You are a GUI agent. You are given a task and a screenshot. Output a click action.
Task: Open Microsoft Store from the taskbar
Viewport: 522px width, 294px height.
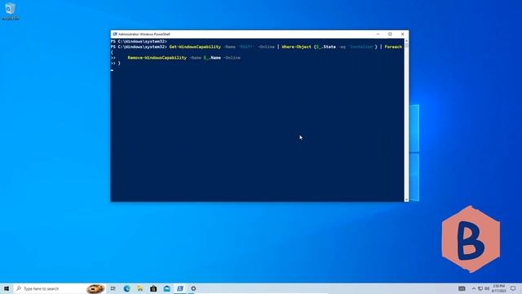(153, 288)
